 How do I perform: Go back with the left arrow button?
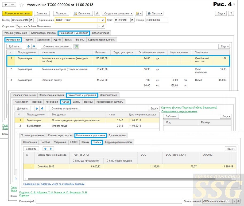[6, 5]
